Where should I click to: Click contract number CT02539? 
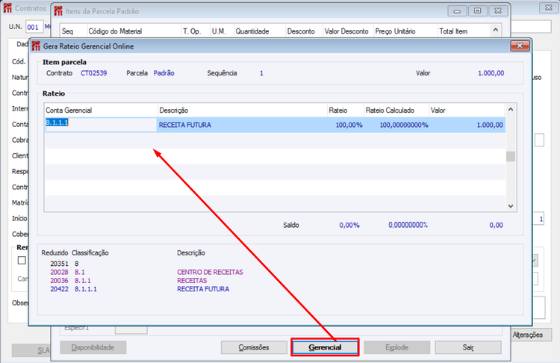tap(93, 73)
